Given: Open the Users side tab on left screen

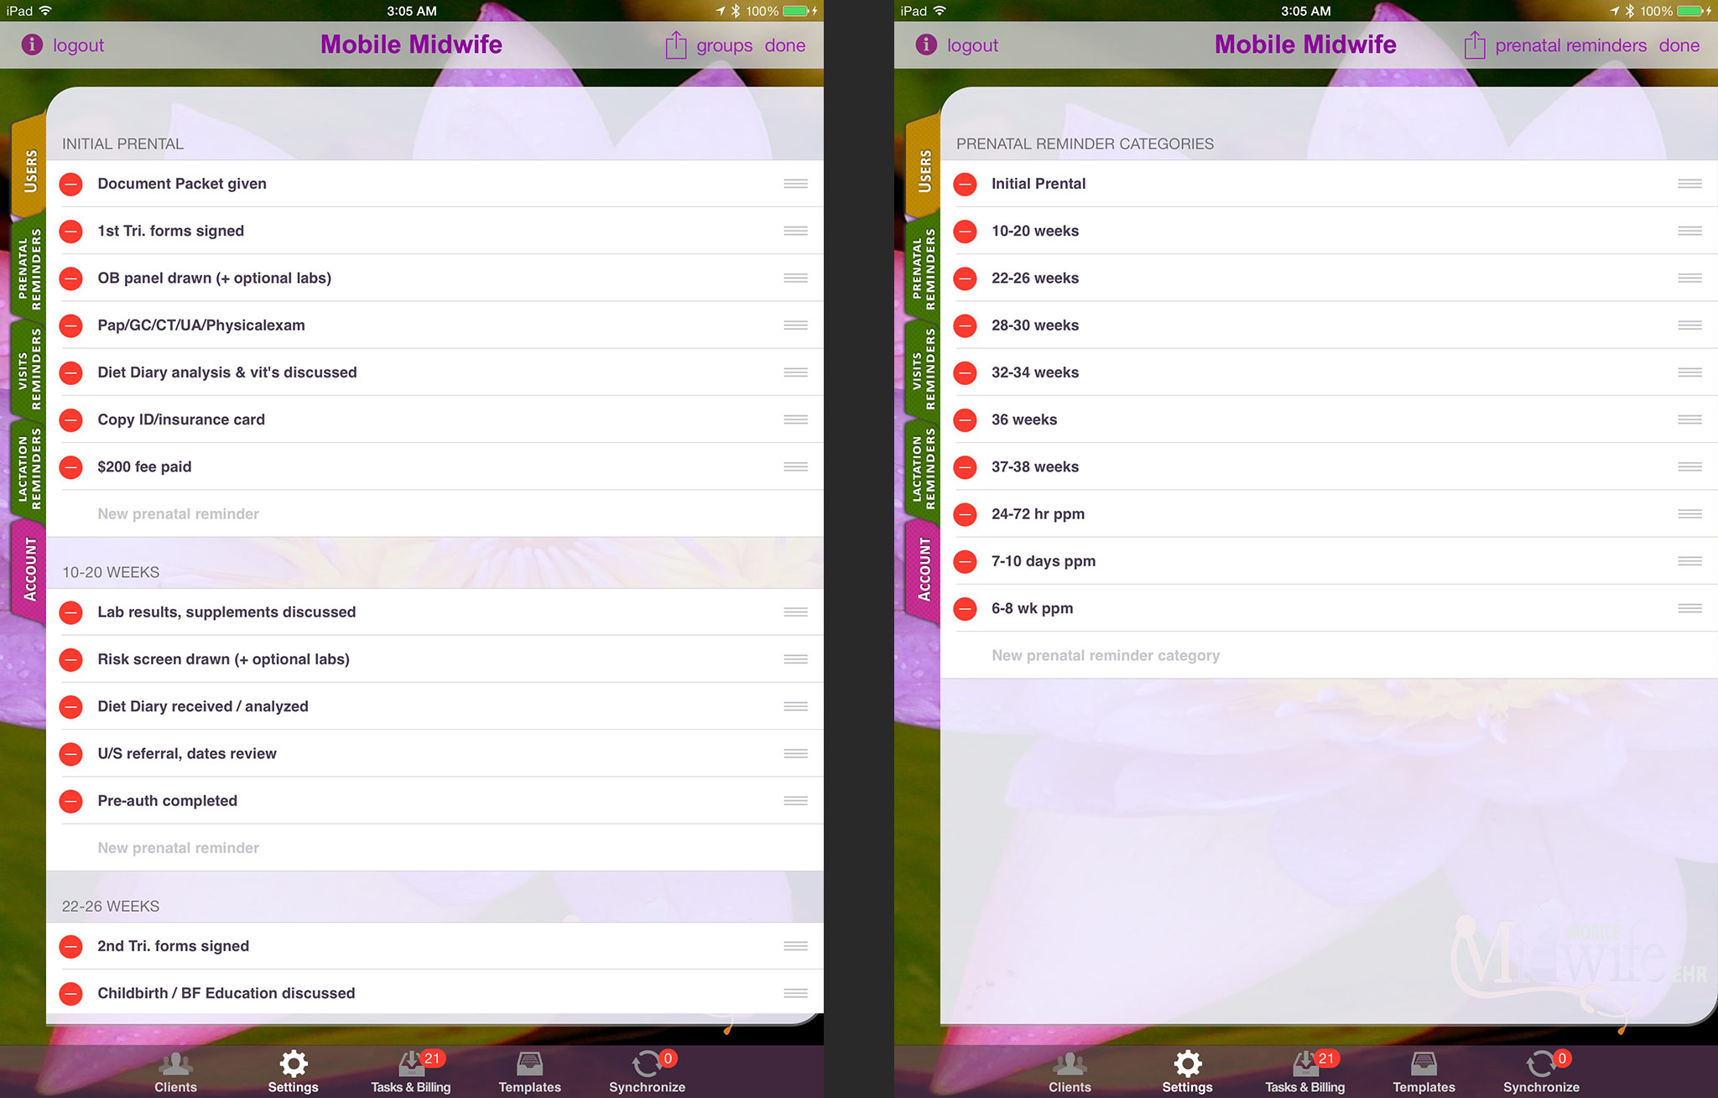Looking at the screenshot, I should (29, 168).
